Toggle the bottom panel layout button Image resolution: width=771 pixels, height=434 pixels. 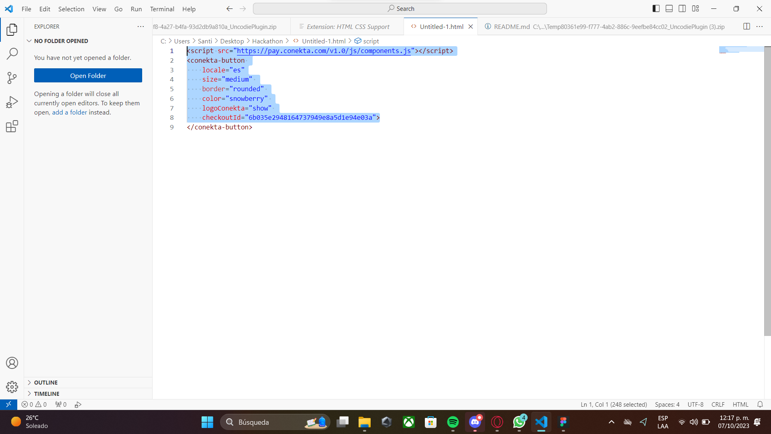pos(669,8)
